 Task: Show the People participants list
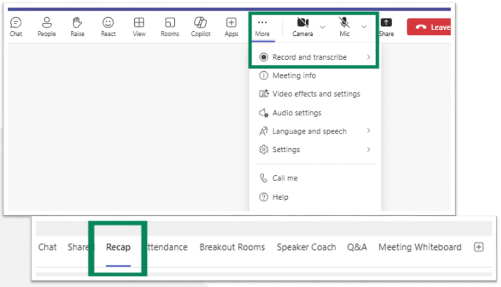point(46,26)
